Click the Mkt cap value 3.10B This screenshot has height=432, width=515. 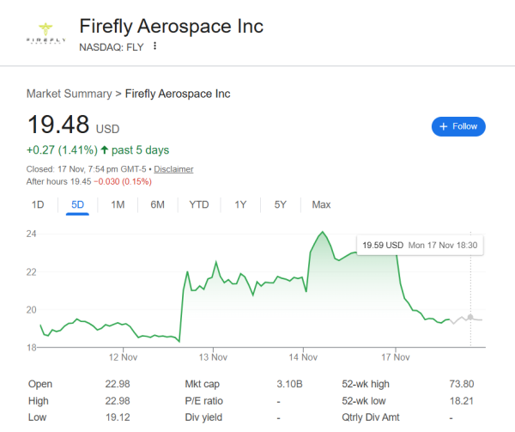pyautogui.click(x=291, y=384)
